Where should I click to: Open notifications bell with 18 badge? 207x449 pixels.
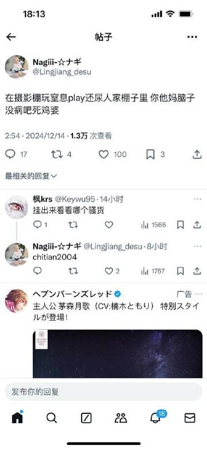(156, 417)
